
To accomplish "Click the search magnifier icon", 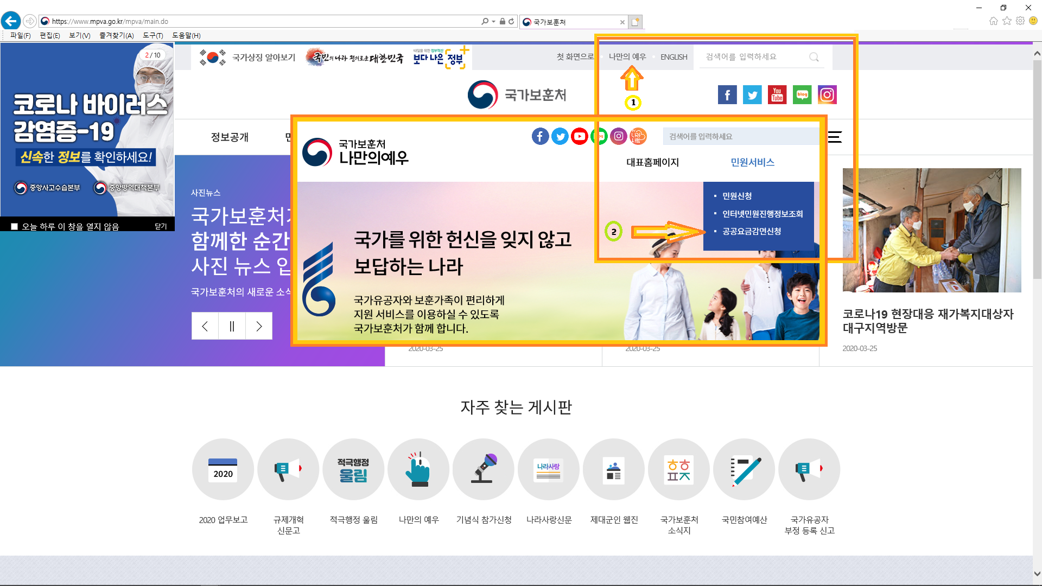I will coord(814,57).
